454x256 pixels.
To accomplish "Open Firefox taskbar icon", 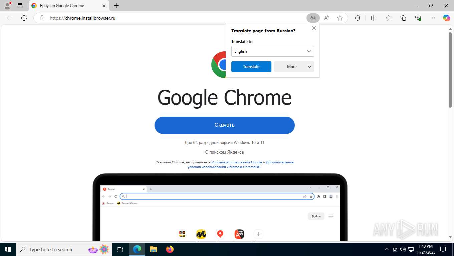I will click(170, 249).
